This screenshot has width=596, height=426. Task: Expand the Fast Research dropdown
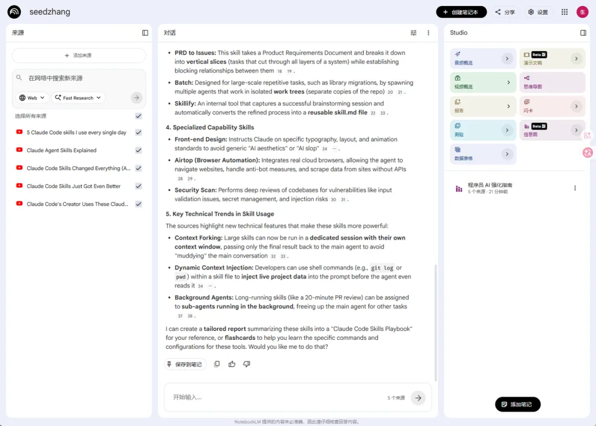point(78,98)
